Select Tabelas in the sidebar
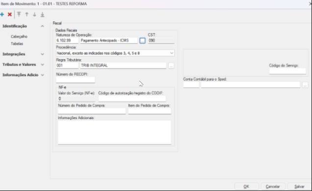Viewport: 312px width, 191px height. coord(17,44)
